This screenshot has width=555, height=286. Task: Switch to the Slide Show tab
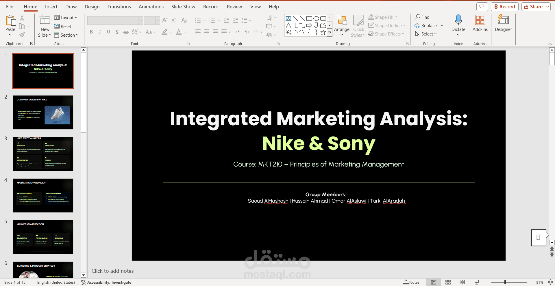pos(183,7)
